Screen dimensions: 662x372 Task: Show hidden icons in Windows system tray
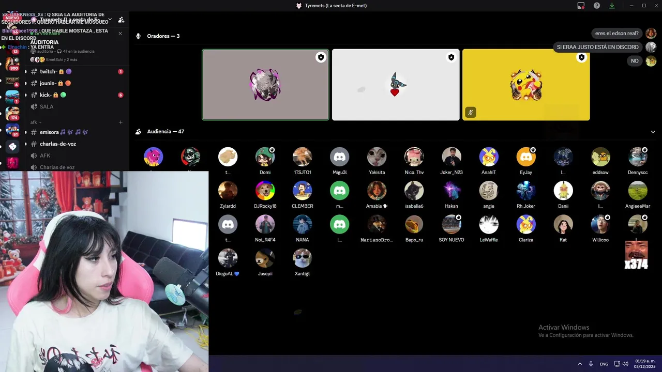pyautogui.click(x=580, y=364)
